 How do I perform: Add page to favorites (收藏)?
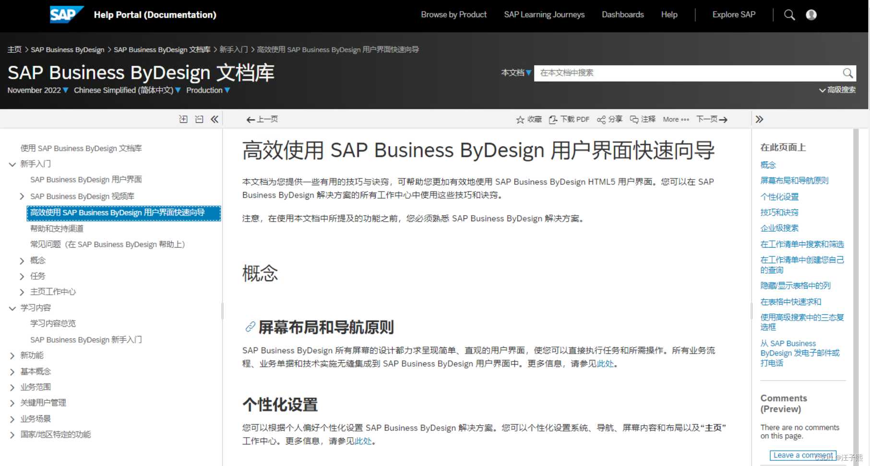point(529,119)
